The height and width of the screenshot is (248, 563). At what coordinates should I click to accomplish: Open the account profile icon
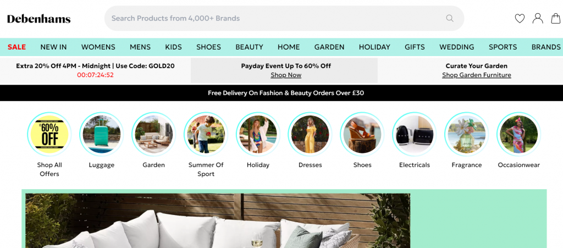coord(538,18)
